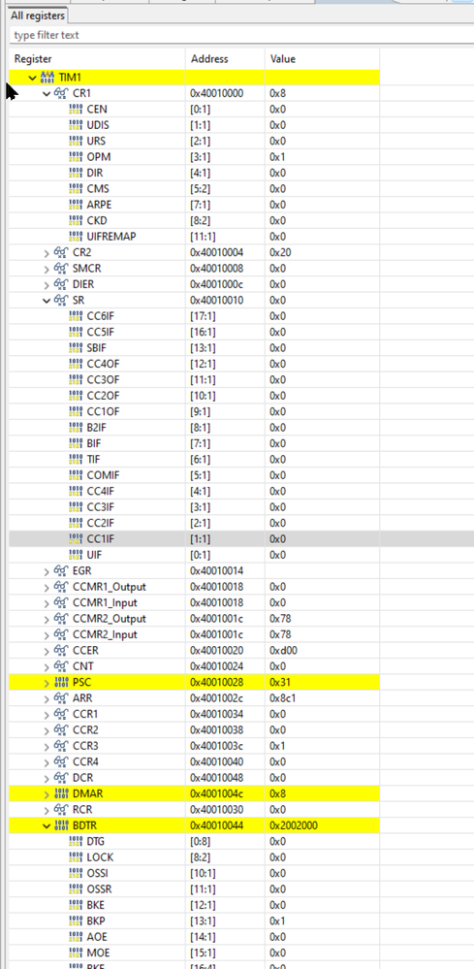Image resolution: width=474 pixels, height=969 pixels.
Task: Click the address 0x40010000 of CR1
Action: click(217, 94)
